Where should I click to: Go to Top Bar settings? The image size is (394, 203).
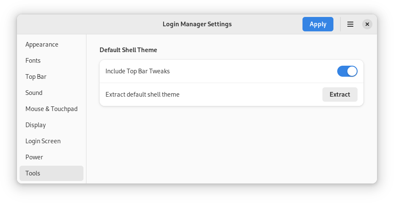(x=36, y=77)
